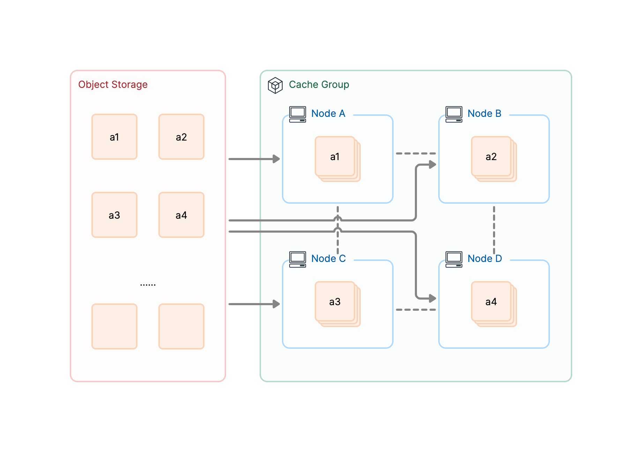Viewport: 642px width, 452px height.
Task: Click the a4 cached stack in Node D
Action: point(494,304)
